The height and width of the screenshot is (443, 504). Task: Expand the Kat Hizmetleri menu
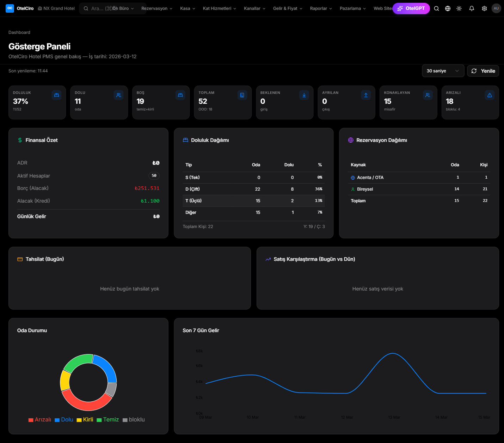coord(220,8)
